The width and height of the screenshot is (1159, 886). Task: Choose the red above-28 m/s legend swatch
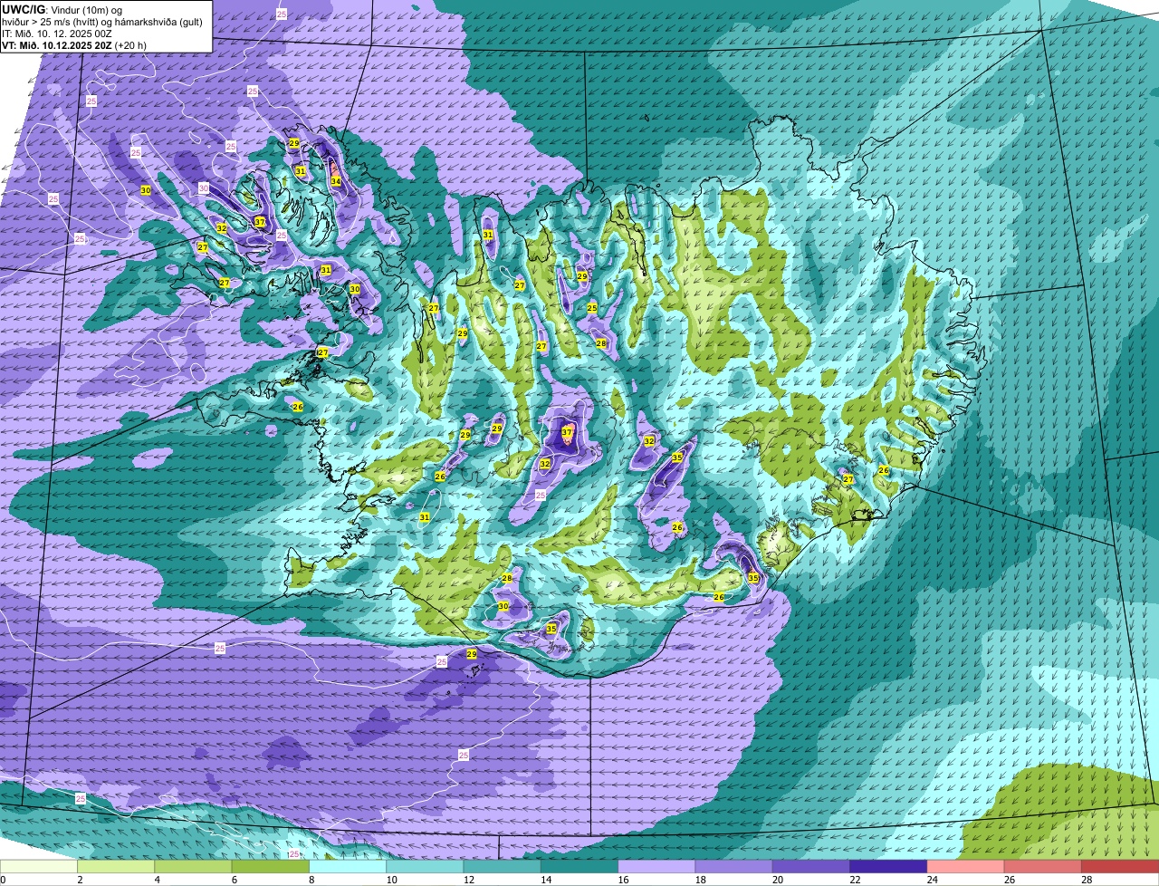pos(1120,866)
